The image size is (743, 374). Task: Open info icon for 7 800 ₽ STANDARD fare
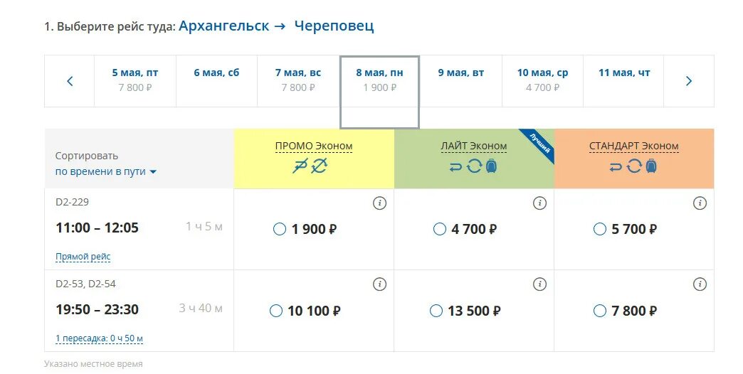[700, 284]
